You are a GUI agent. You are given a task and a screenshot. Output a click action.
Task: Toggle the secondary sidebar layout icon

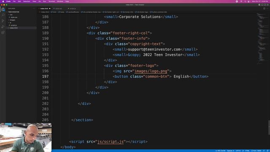265,5
